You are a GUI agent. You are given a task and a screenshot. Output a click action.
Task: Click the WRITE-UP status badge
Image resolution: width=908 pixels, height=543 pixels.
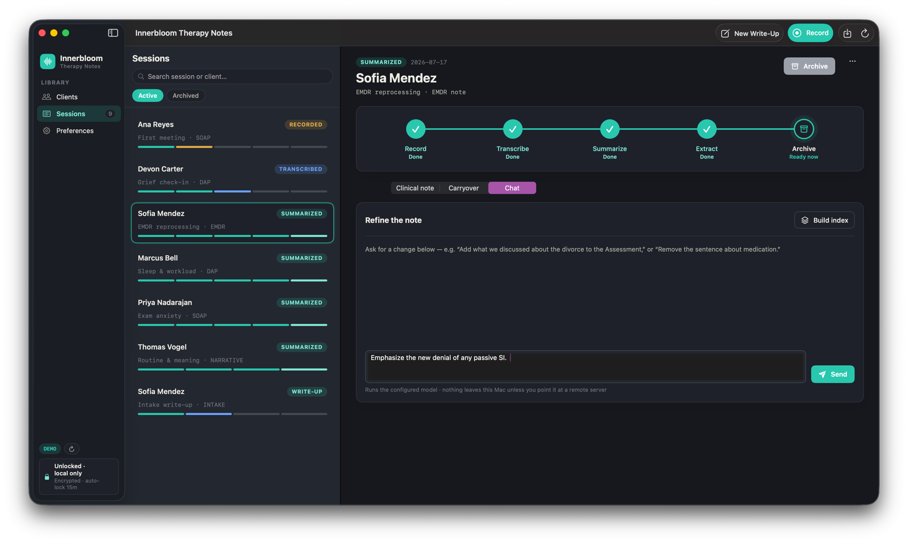pos(307,391)
